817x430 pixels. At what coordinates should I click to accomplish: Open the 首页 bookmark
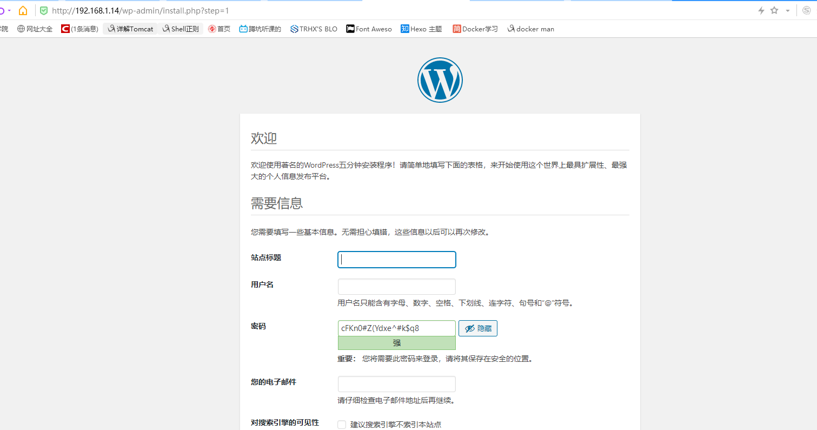click(220, 29)
